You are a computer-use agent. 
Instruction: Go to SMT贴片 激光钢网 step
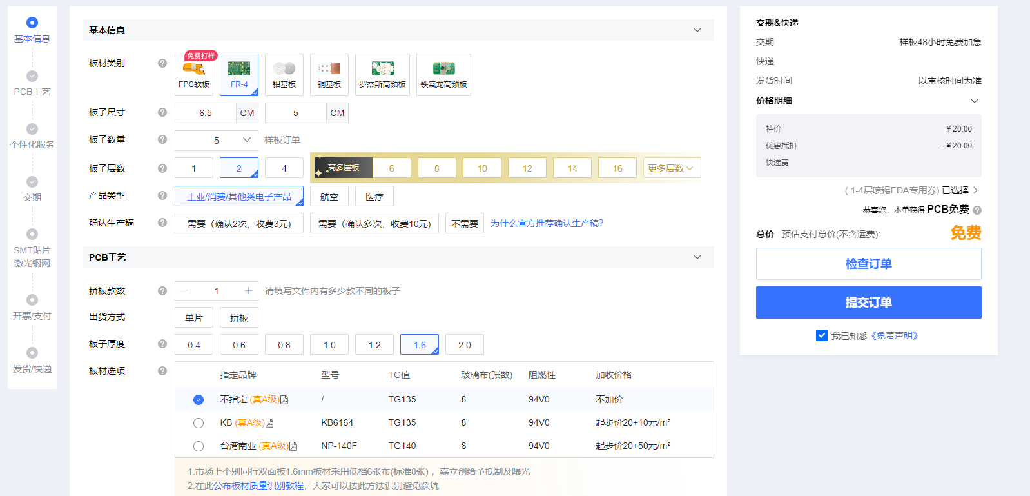click(x=32, y=248)
